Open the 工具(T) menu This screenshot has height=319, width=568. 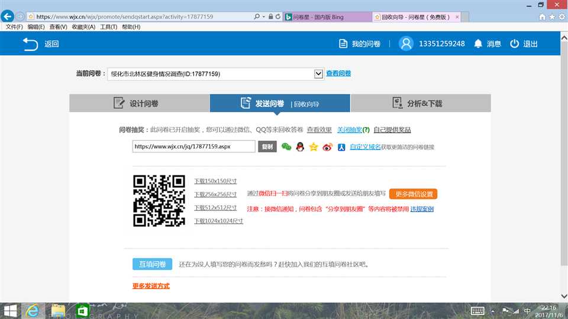point(109,27)
